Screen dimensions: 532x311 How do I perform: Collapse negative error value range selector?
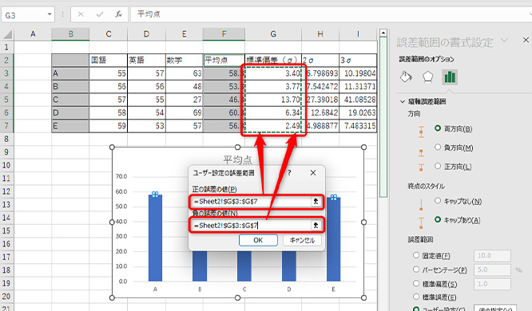tap(316, 226)
